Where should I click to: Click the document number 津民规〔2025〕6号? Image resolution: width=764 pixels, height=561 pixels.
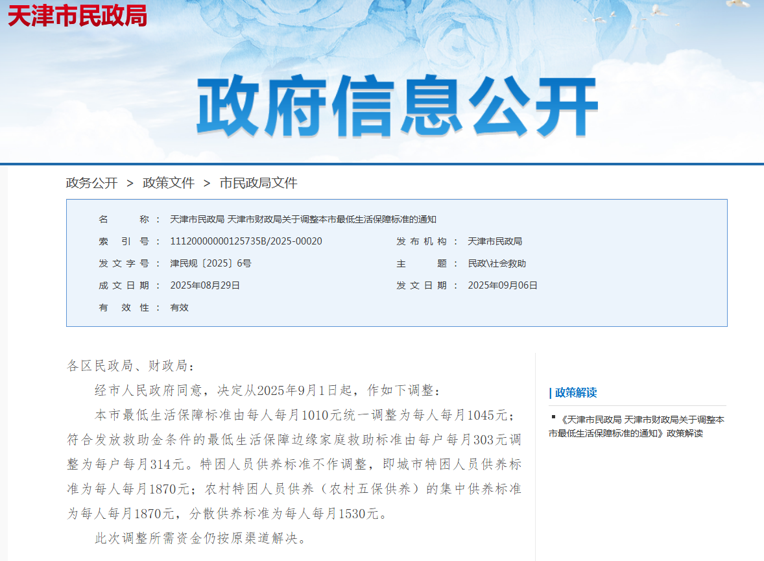[x=210, y=263]
